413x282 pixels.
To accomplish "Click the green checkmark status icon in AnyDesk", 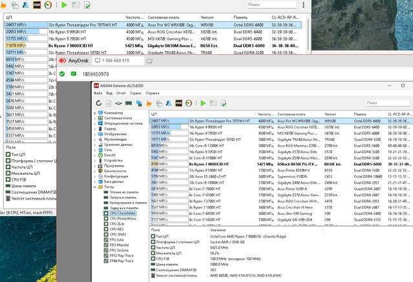I will pos(62,74).
